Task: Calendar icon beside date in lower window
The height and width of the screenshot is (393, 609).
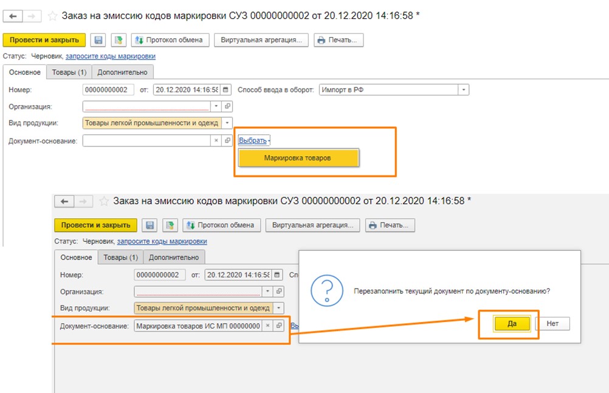Action: 277,275
